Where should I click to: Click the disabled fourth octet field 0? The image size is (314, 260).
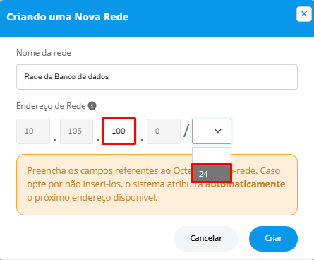164,131
